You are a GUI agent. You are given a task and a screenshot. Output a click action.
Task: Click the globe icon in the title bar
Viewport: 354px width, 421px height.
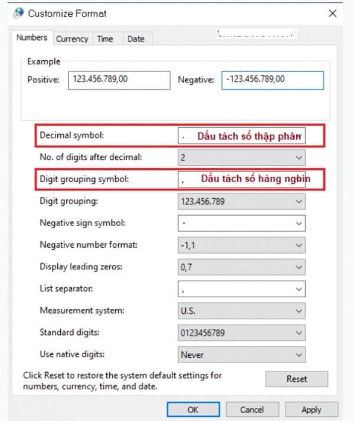18,13
